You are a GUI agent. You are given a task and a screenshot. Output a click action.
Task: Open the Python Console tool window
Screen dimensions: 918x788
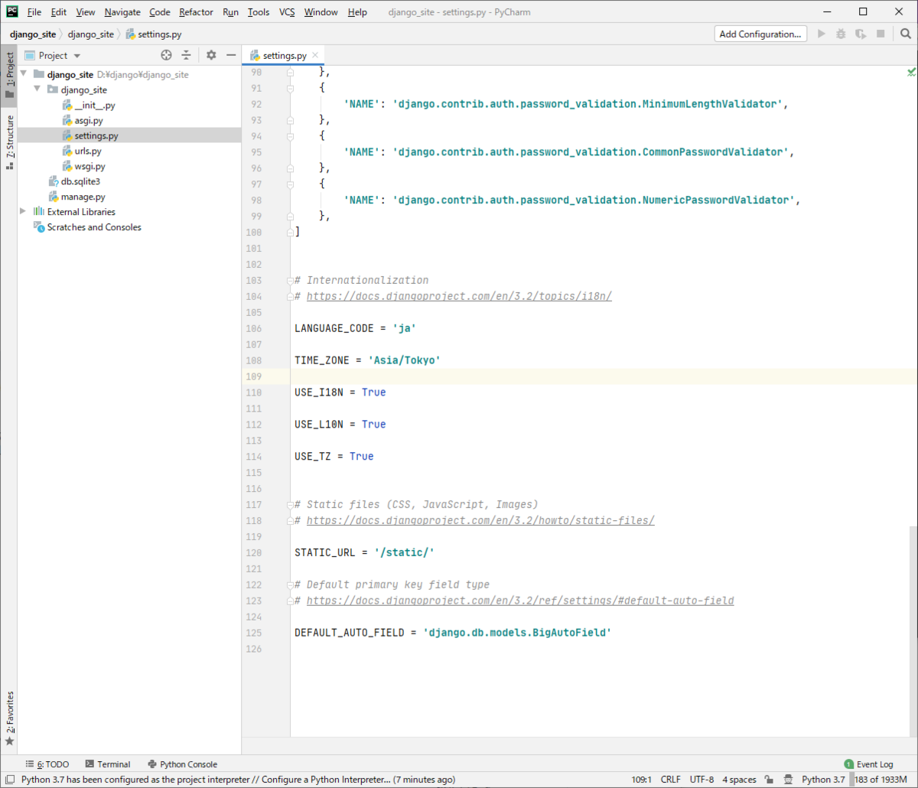click(x=182, y=764)
